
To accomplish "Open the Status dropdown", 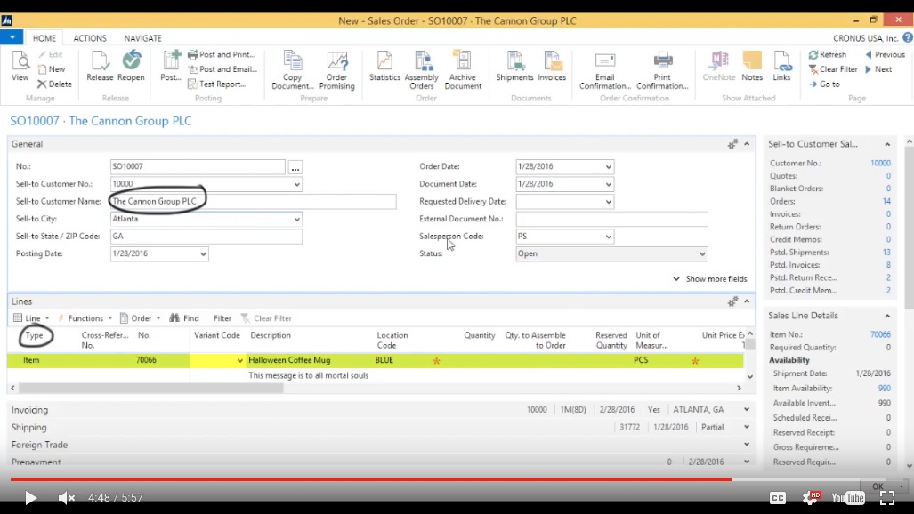I will pos(702,254).
